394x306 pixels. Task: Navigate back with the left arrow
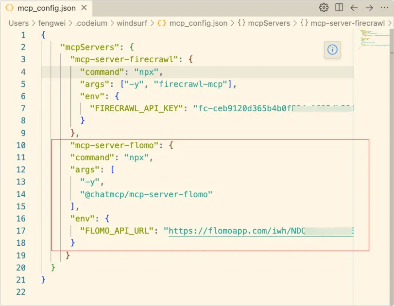(x=354, y=8)
